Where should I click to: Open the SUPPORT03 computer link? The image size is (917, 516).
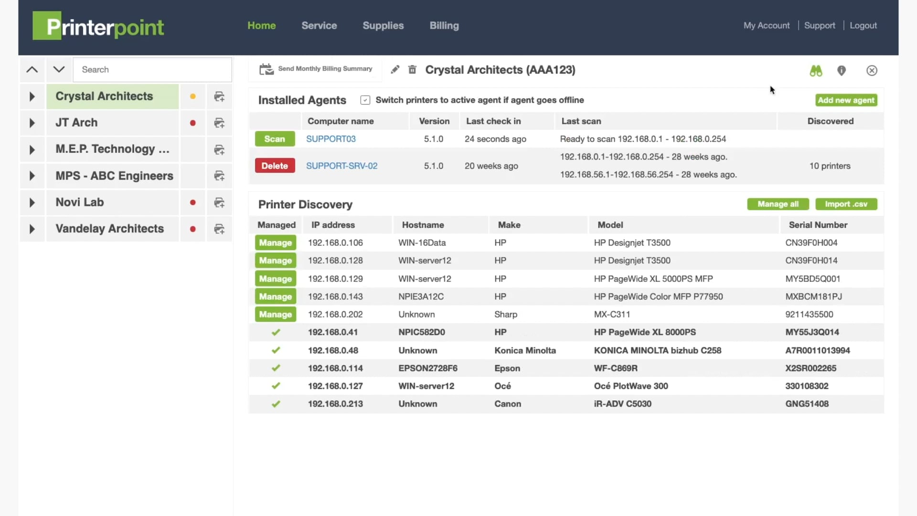point(331,139)
